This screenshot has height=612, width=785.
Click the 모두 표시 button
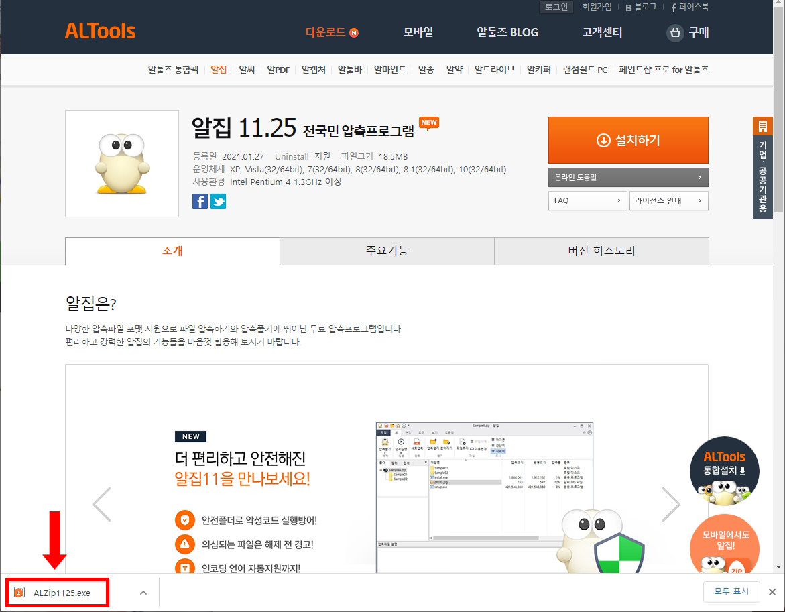coord(733,591)
